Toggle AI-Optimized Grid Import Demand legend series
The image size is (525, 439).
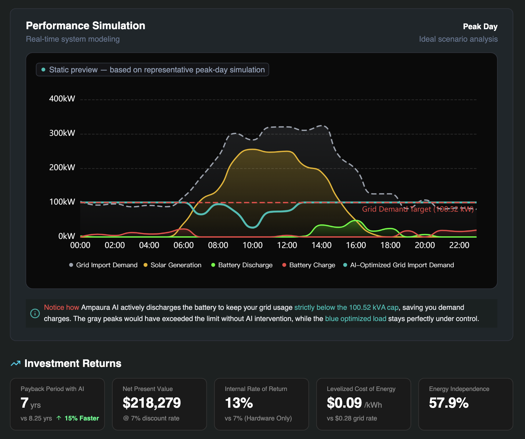(x=398, y=265)
